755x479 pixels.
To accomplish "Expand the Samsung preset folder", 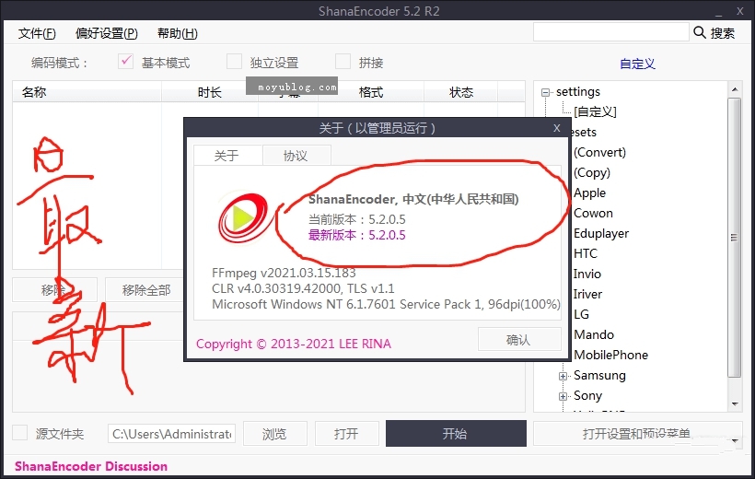I will pos(563,376).
